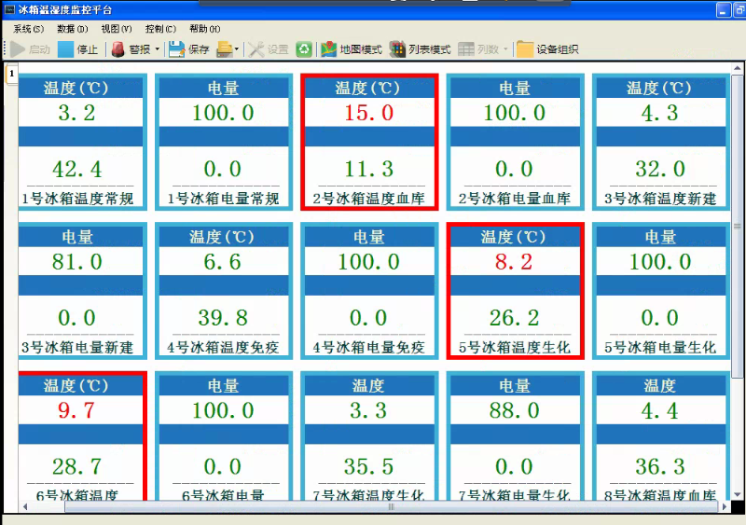This screenshot has height=525, width=746.
Task: Select the alarmed 2号冰箱温度血库 card
Action: 369,142
